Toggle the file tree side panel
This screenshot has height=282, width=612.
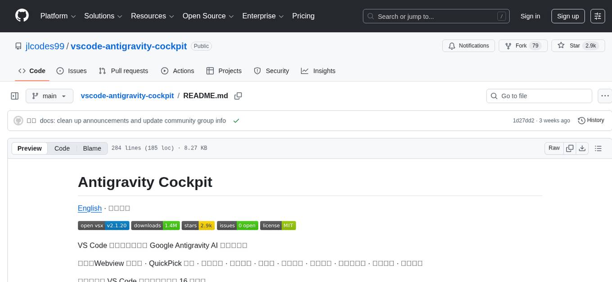click(x=15, y=96)
